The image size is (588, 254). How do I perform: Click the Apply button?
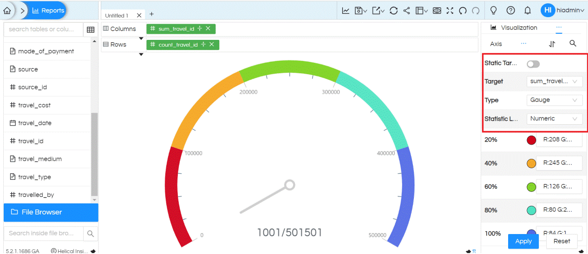click(x=523, y=241)
